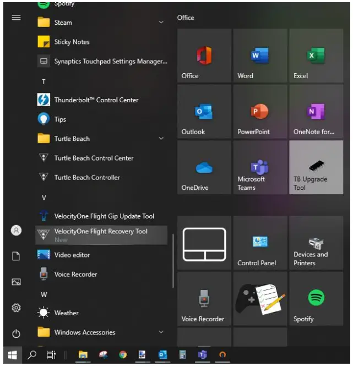353x367 pixels.
Task: Expand the Windows Accessories folder
Action: click(101, 332)
